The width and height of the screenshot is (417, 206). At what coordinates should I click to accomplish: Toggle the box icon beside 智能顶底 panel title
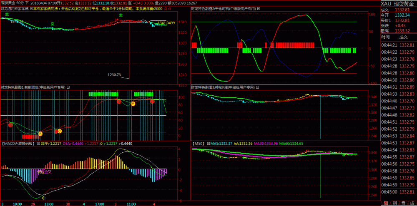[68, 87]
